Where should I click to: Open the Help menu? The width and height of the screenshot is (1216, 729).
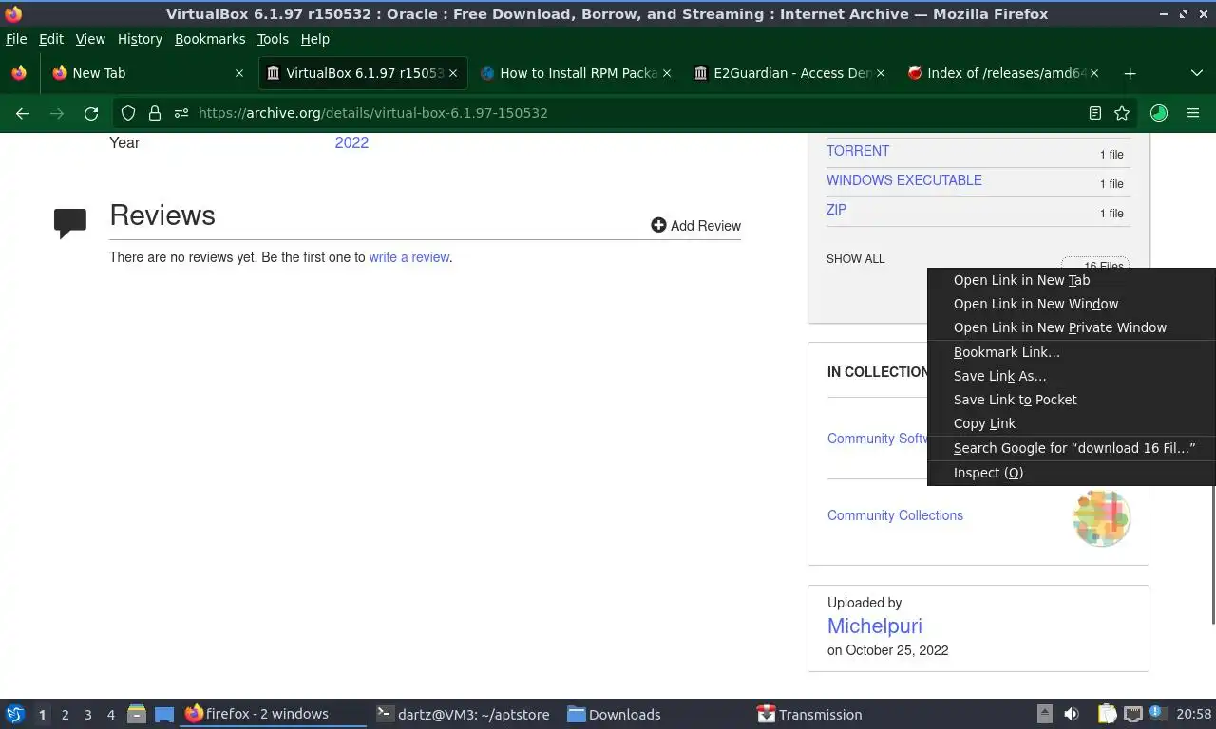[314, 39]
